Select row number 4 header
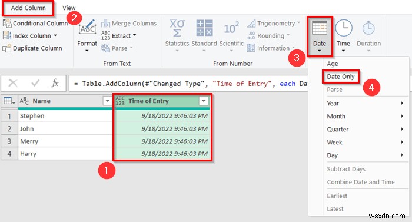Viewport: 412px width, 222px height. click(x=9, y=154)
